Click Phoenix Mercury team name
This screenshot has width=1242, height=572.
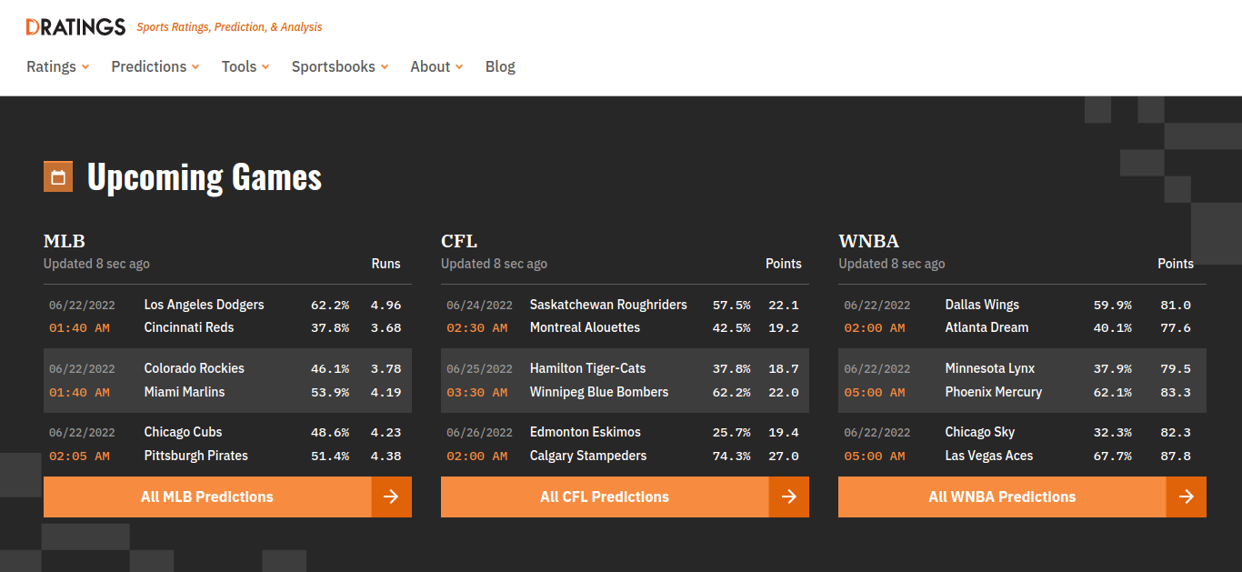coord(994,392)
